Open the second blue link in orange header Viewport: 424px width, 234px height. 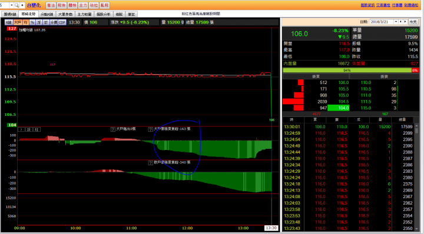(383, 5)
